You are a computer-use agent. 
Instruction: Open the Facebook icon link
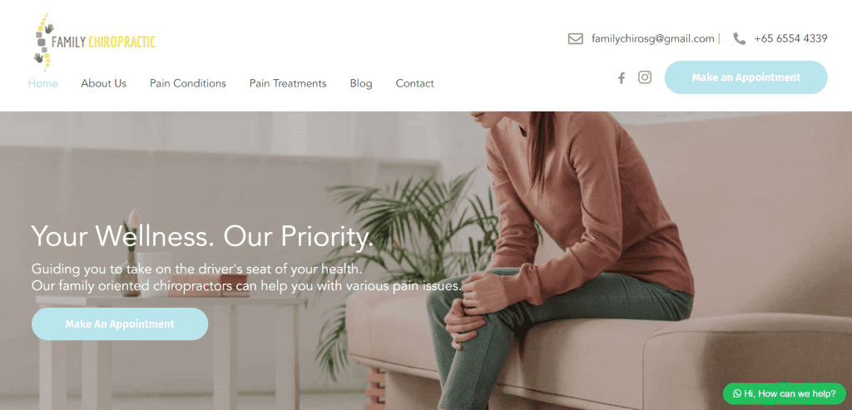tap(622, 77)
